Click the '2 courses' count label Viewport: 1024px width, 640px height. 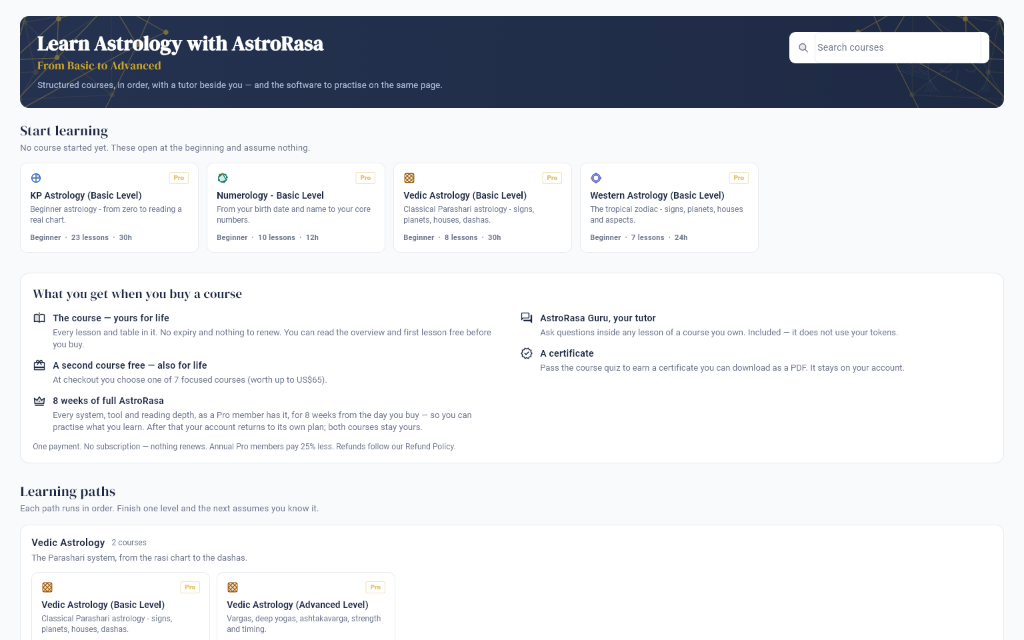click(129, 543)
